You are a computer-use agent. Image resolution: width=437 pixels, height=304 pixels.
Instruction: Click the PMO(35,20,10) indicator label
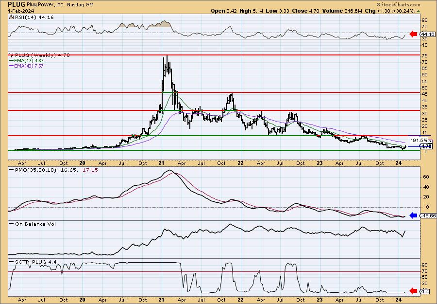pos(35,170)
